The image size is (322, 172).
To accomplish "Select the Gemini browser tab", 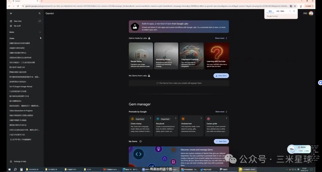I will tap(25, 1).
